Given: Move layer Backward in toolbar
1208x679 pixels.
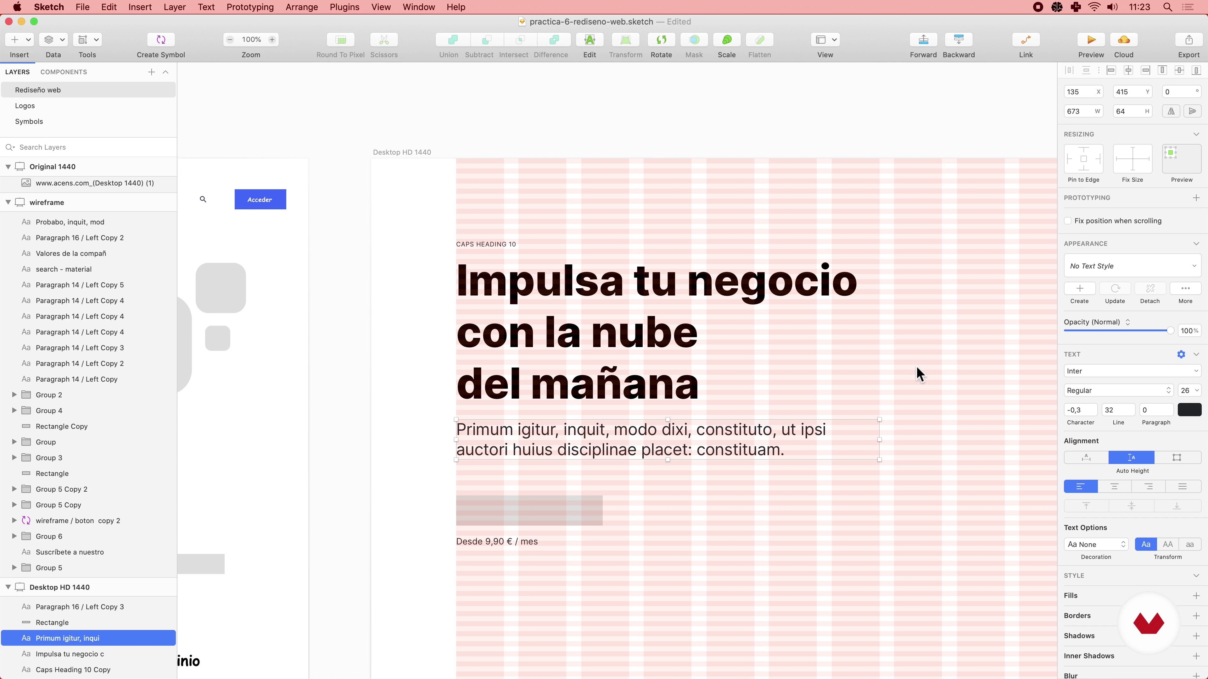Looking at the screenshot, I should click(959, 40).
